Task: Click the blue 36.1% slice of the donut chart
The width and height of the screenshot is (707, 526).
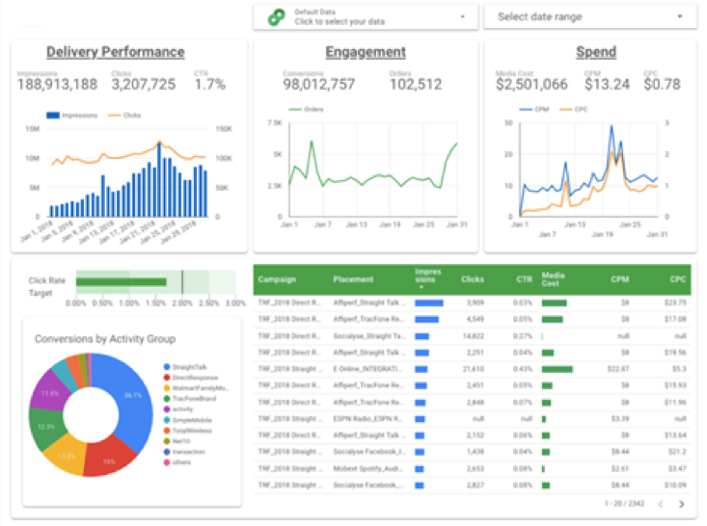Action: (129, 393)
